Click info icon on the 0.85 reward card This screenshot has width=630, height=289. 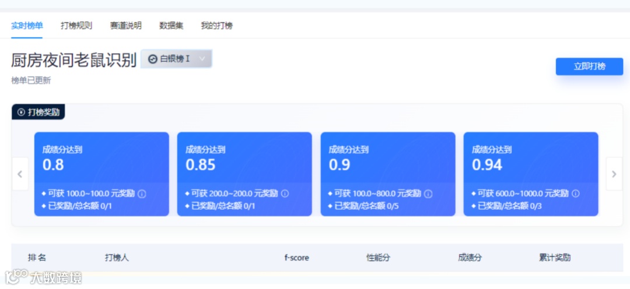coord(285,194)
